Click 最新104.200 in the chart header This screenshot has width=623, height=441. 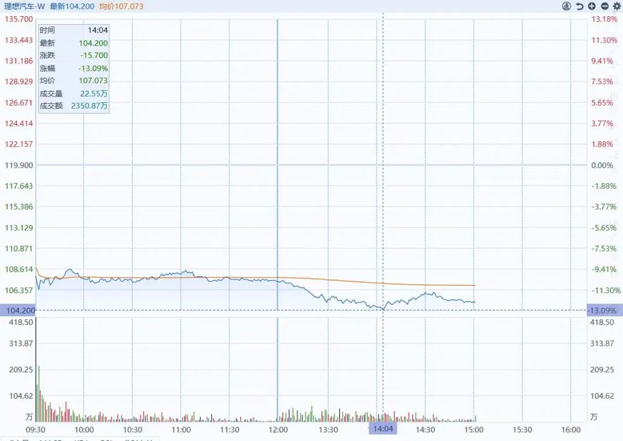coord(72,6)
